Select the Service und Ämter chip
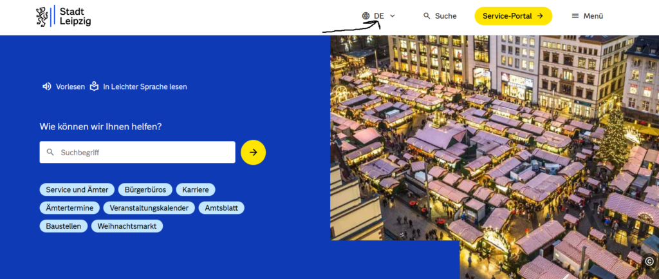 click(77, 190)
